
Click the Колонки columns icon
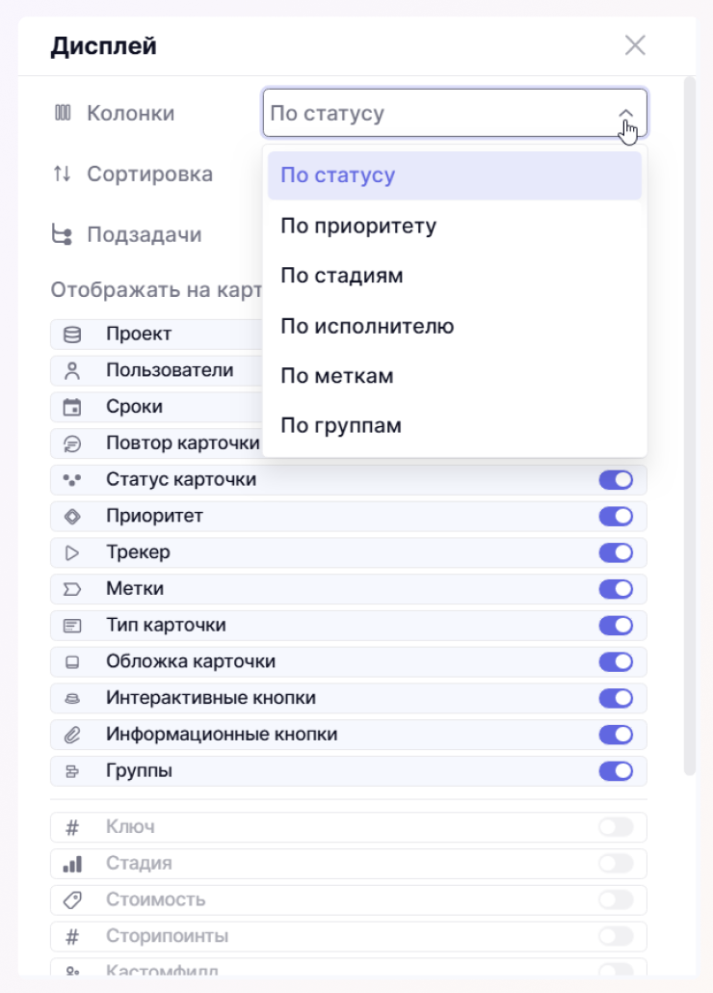[63, 114]
